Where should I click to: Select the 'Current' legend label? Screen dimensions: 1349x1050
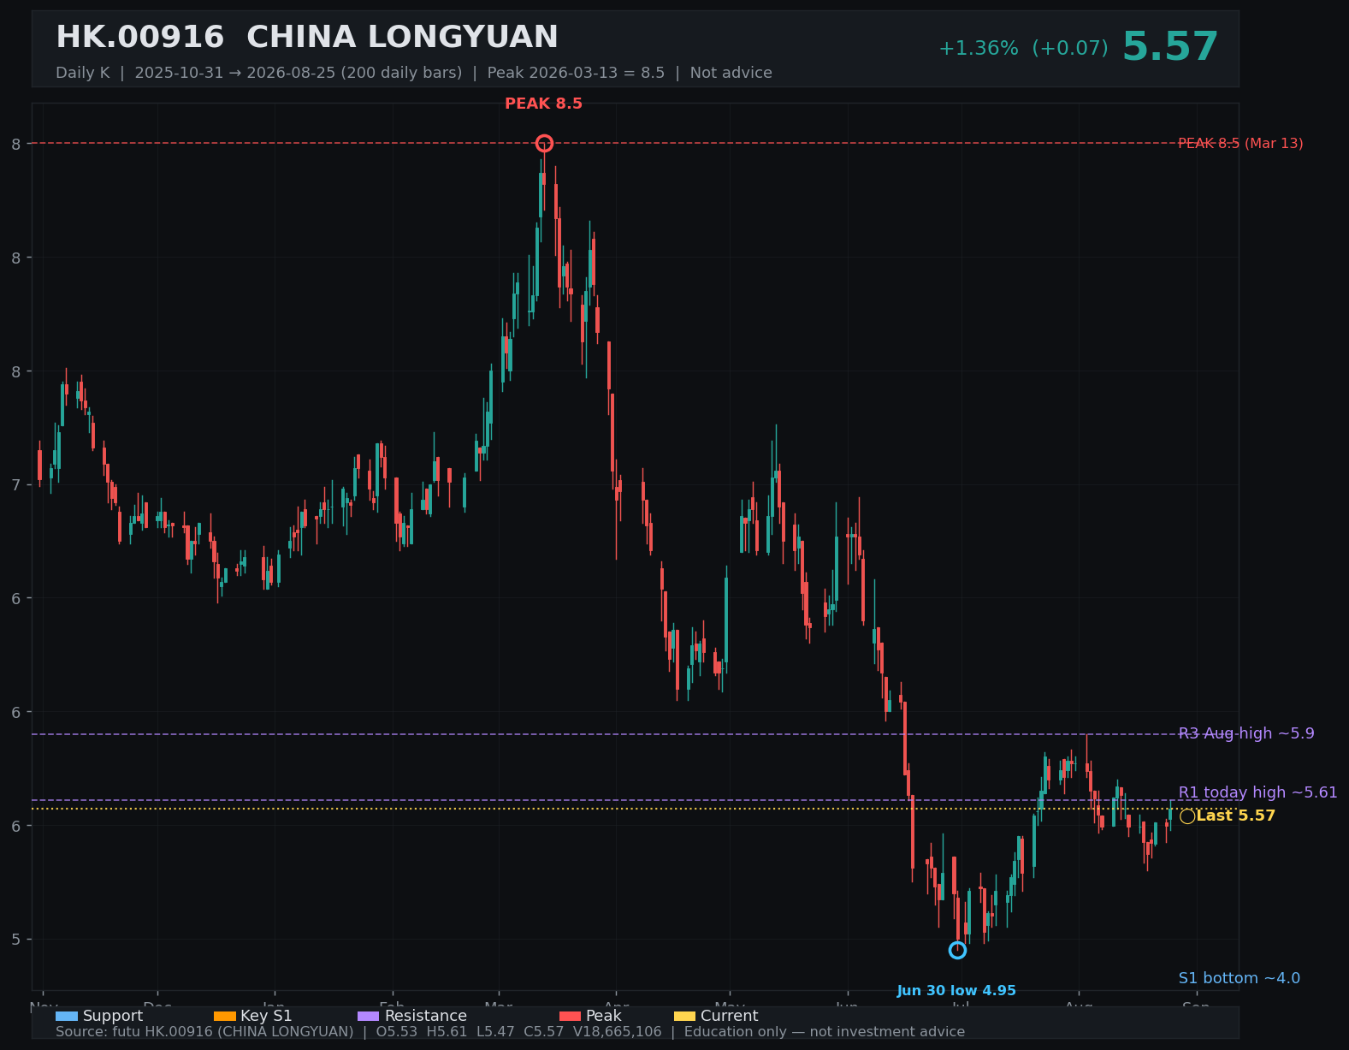pos(730,1016)
